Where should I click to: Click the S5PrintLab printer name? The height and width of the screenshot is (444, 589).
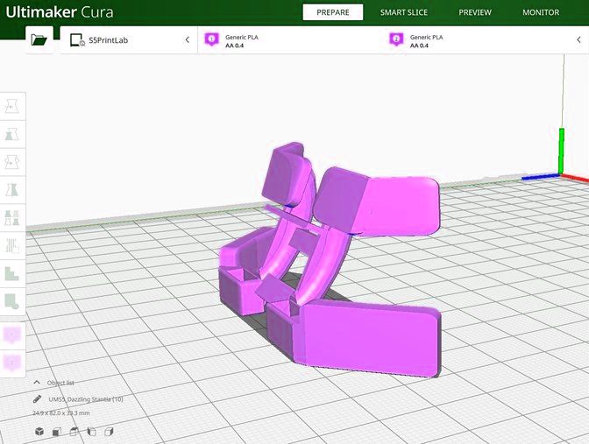pyautogui.click(x=108, y=40)
